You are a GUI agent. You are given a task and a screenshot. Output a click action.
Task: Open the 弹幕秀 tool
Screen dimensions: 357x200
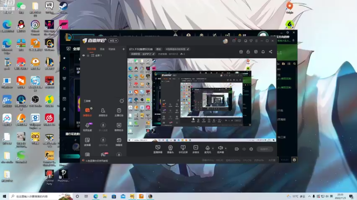point(119,142)
